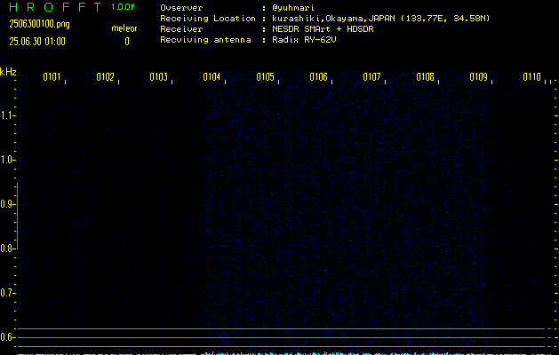Click the 0.6 kHz axis label
This screenshot has width=559, height=355.
(x=7, y=337)
